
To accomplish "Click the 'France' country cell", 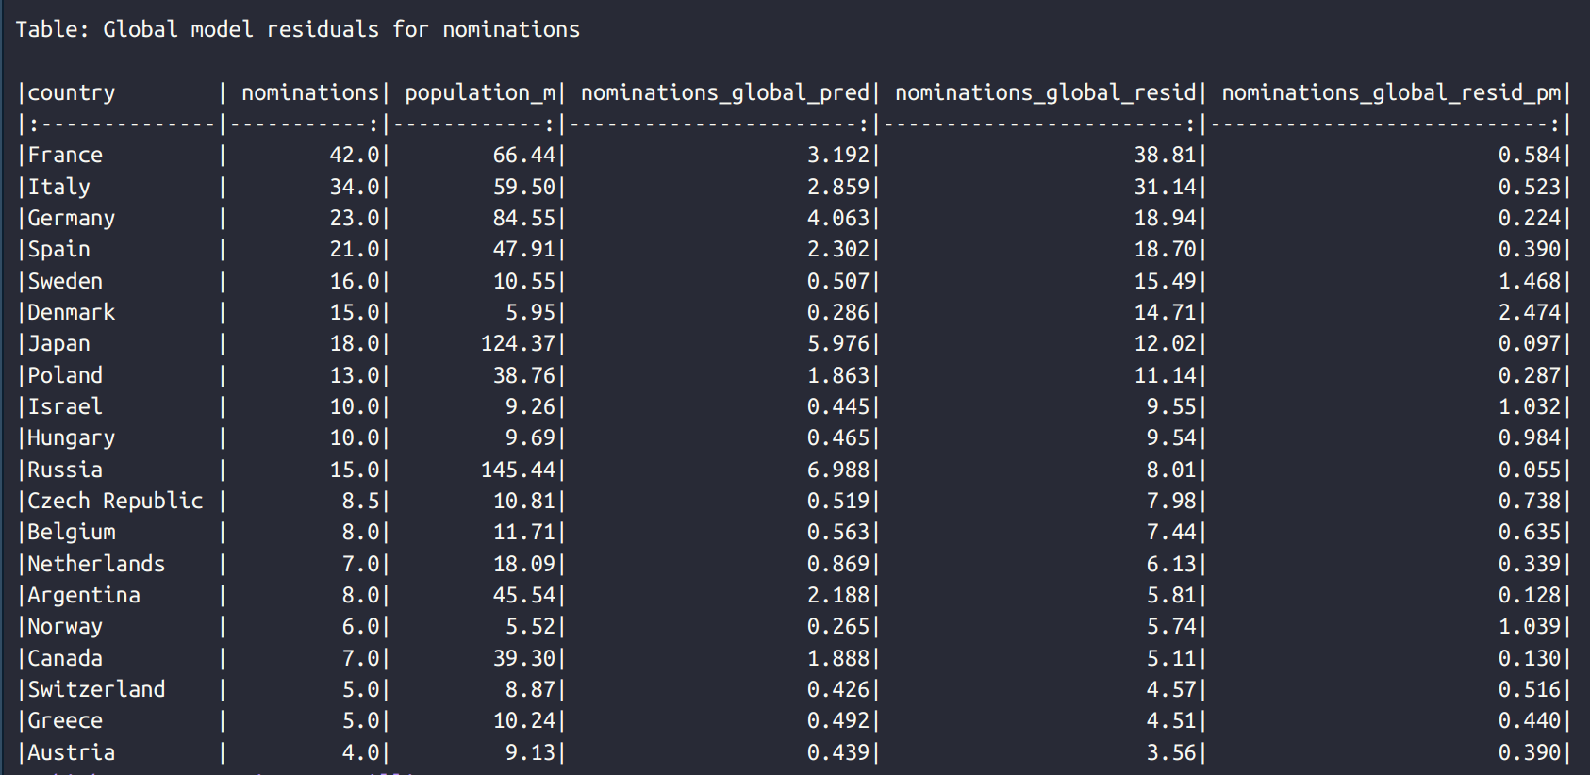I will coord(65,155).
